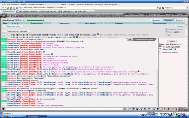Click the binoculars icon near Персонаж field
The image size is (189, 118).
163,8
